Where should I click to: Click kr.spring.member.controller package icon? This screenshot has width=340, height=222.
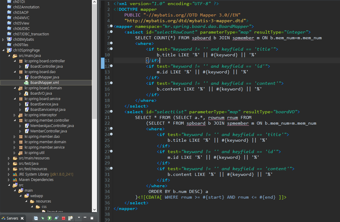[x=21, y=120]
